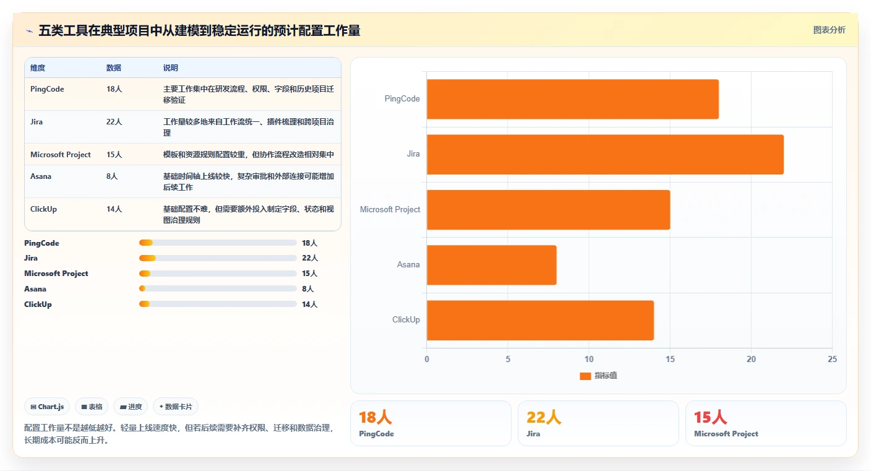Viewport: 871px width, 471px height.
Task: Select the 数据卡片 tag chip
Action: 176,407
